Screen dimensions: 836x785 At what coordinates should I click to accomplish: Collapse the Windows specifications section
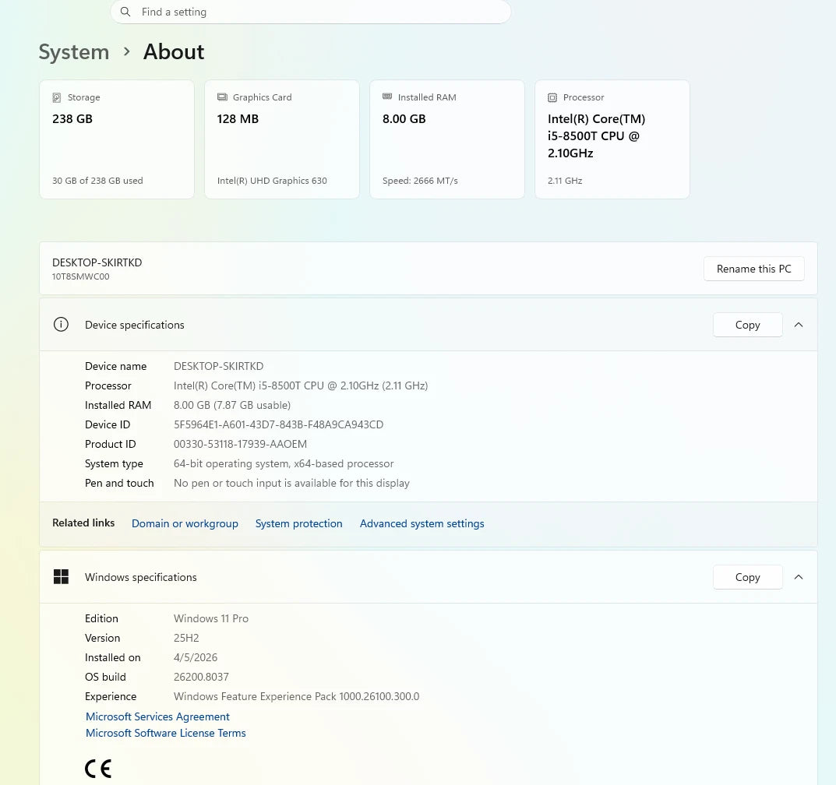coord(798,577)
